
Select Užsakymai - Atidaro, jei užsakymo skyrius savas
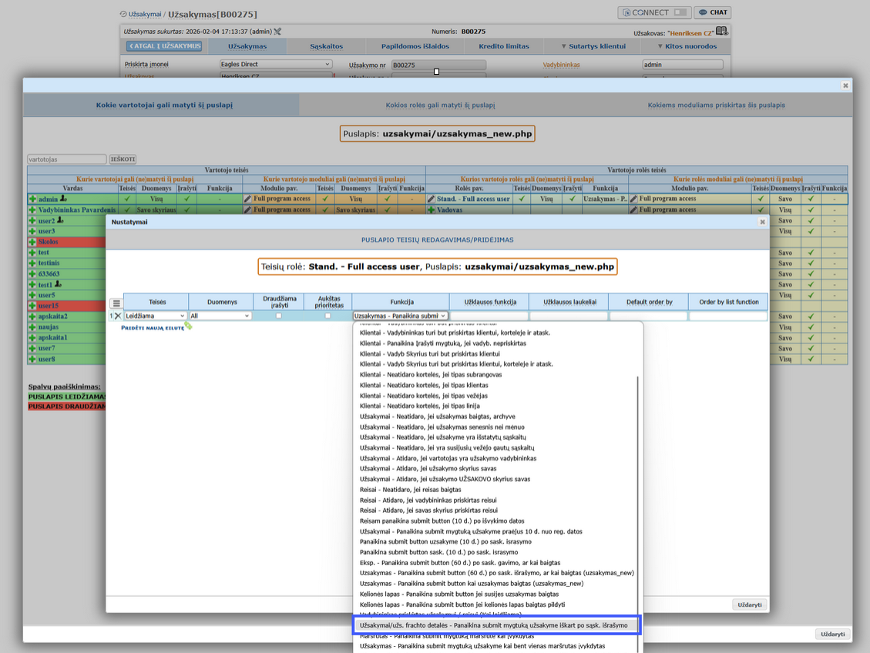(428, 469)
